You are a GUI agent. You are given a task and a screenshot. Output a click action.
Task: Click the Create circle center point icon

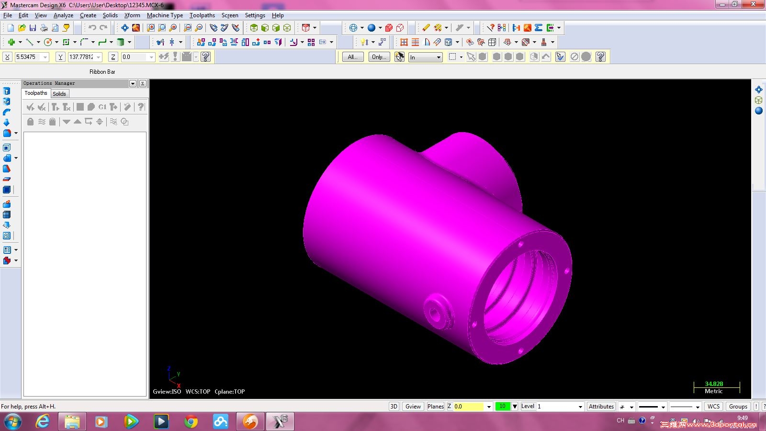point(47,42)
